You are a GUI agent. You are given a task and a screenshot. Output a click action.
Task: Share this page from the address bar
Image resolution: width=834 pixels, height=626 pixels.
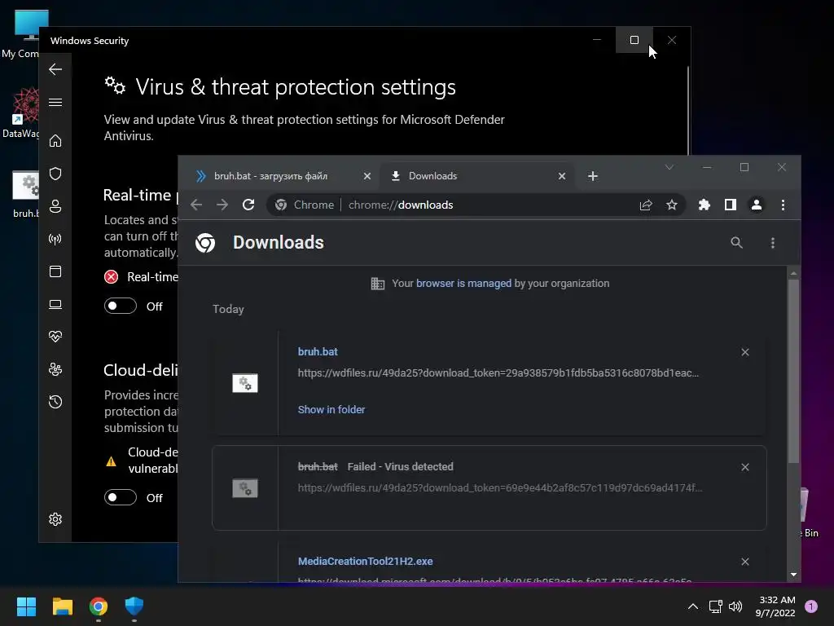pyautogui.click(x=646, y=205)
